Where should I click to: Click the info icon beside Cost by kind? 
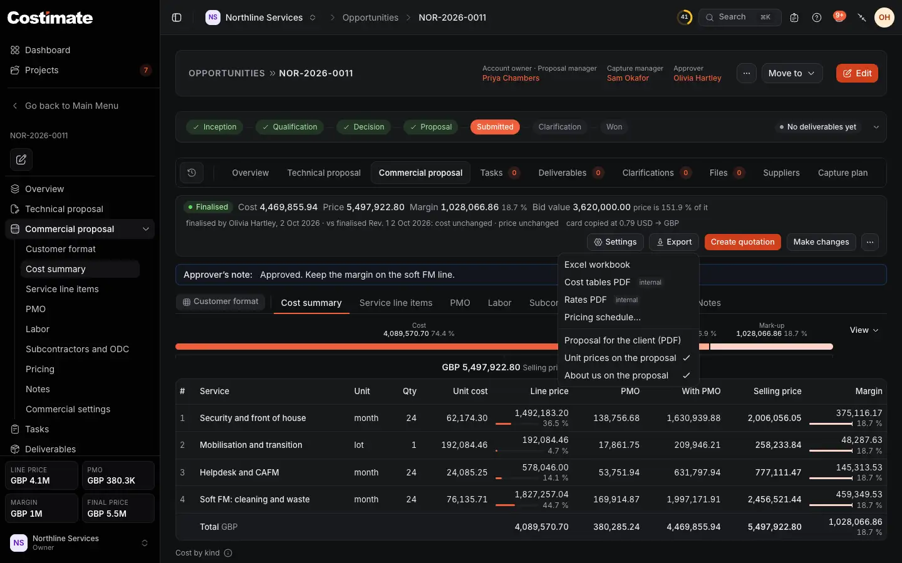coord(228,553)
